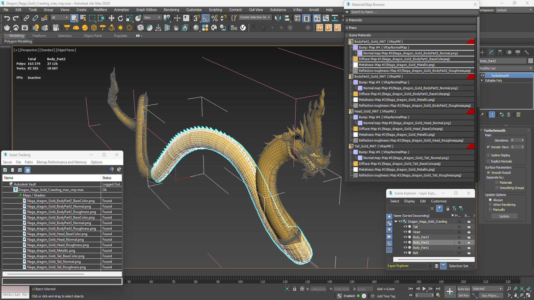Click Play Animation button
The width and height of the screenshot is (534, 300).
(x=424, y=289)
